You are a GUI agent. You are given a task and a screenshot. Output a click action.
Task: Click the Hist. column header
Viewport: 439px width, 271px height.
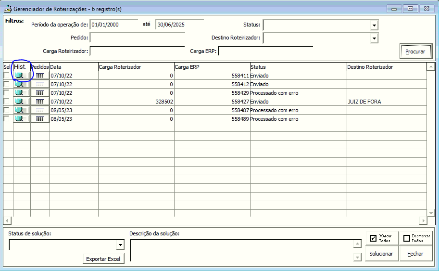pyautogui.click(x=22, y=67)
